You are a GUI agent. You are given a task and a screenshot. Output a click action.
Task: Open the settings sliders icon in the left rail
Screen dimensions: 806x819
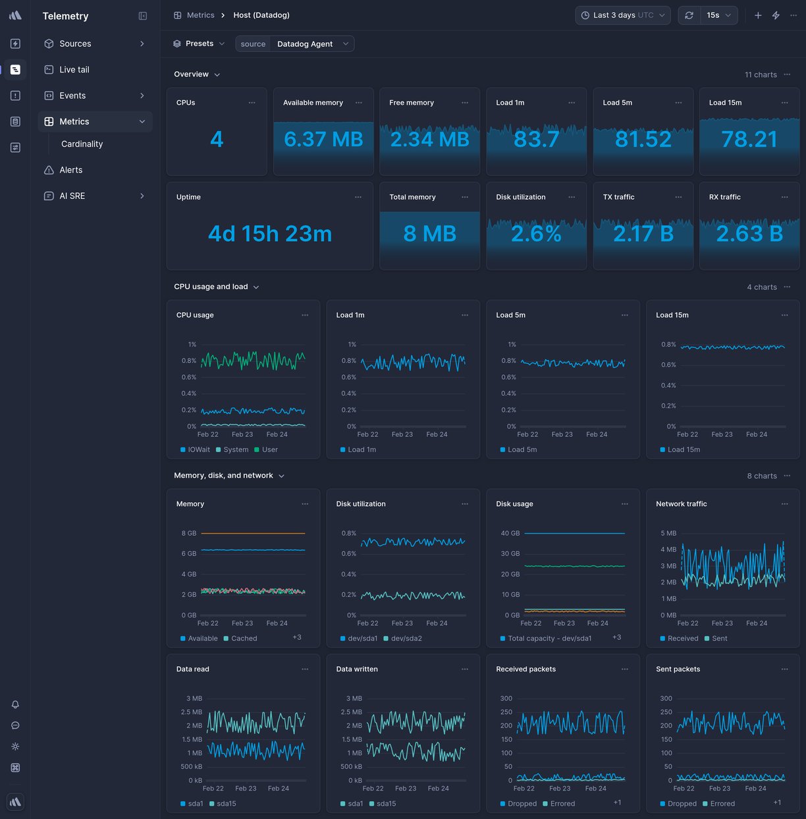15,148
